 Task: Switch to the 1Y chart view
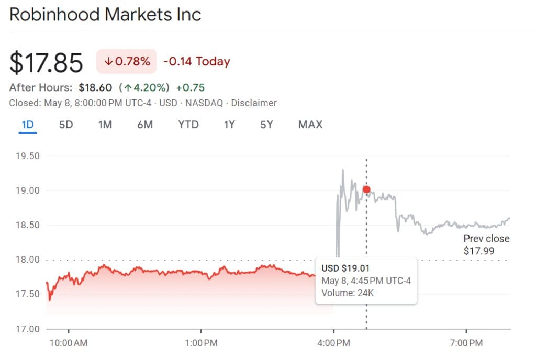(x=229, y=125)
